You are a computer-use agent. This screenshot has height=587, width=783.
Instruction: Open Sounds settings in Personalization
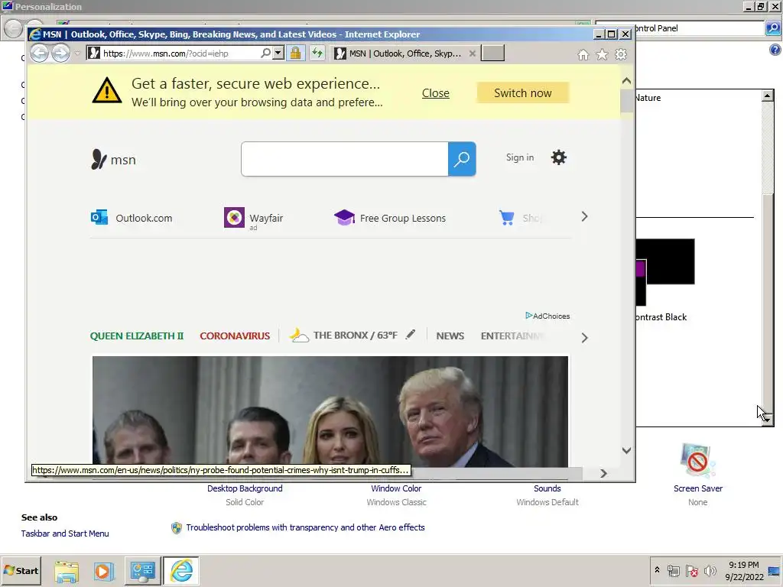tap(547, 488)
